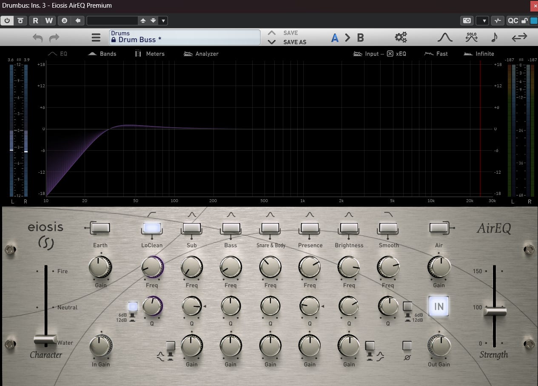This screenshot has height=386, width=538.
Task: Open host preset dropdown arrow
Action: pos(163,20)
